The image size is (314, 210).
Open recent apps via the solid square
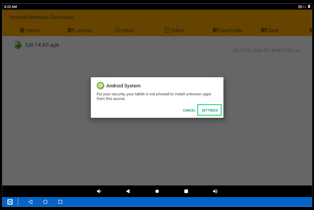(x=186, y=191)
